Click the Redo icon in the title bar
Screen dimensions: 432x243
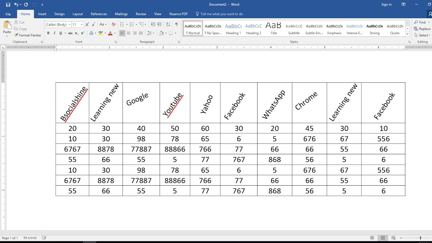(26, 4)
